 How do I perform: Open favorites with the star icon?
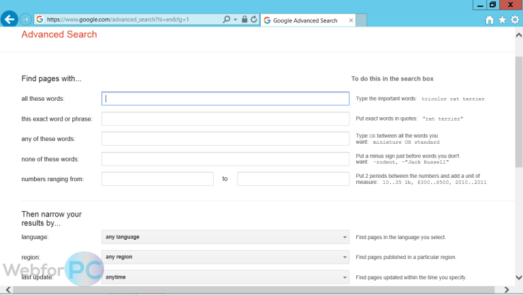point(502,20)
